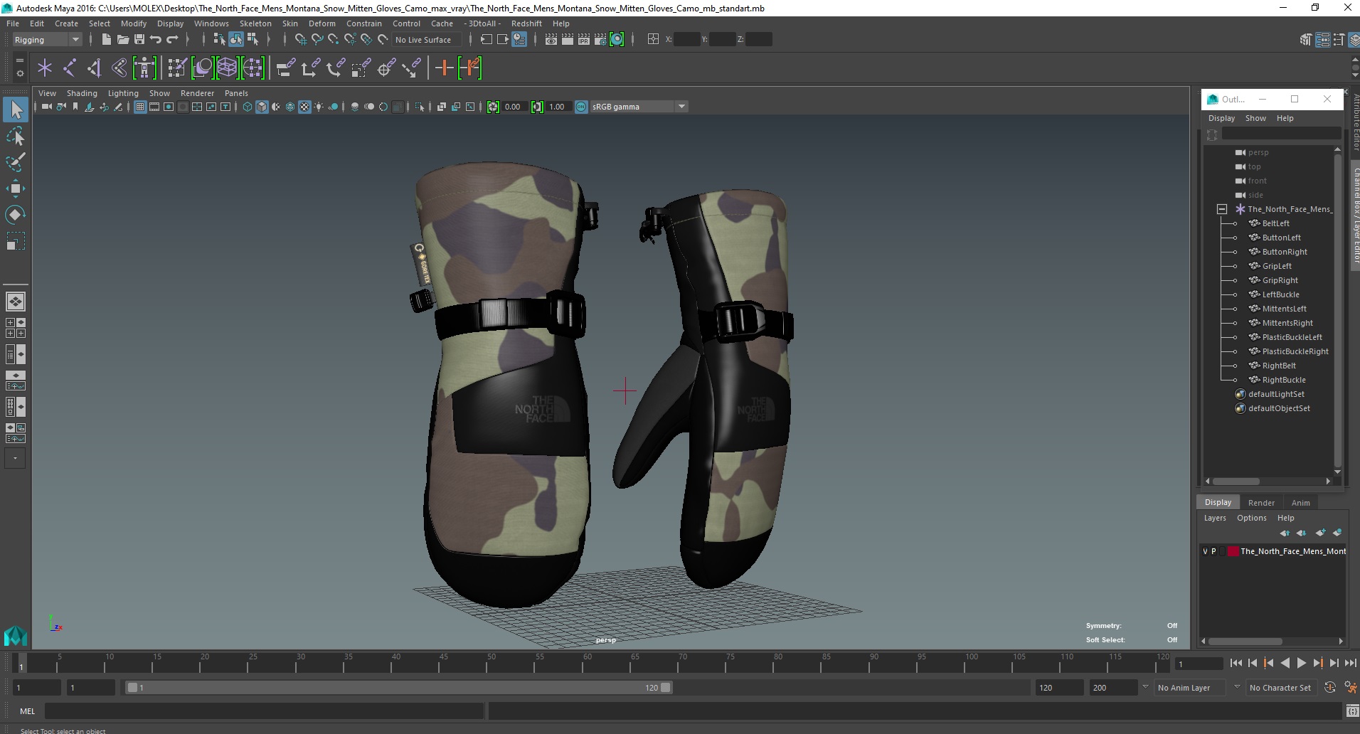Collapse The_North_Face_Mens group in Outliner
This screenshot has width=1360, height=734.
click(x=1222, y=209)
